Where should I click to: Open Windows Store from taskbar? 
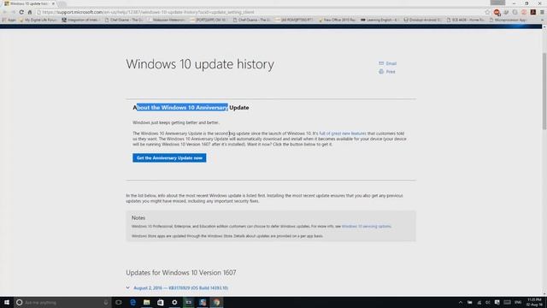161,302
